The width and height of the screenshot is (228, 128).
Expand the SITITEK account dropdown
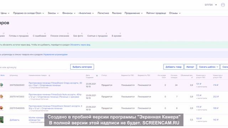click(x=211, y=5)
